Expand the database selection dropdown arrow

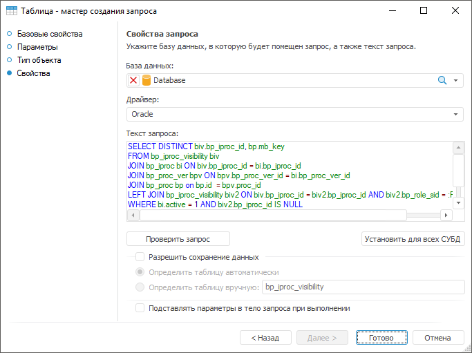click(456, 80)
